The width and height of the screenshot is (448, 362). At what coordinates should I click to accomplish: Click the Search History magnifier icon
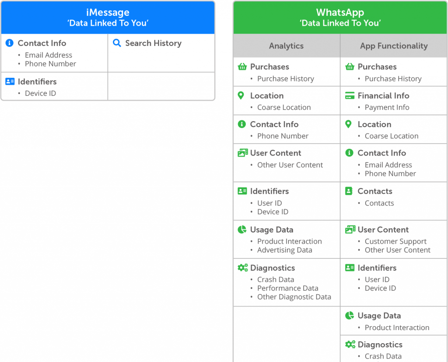coord(117,43)
